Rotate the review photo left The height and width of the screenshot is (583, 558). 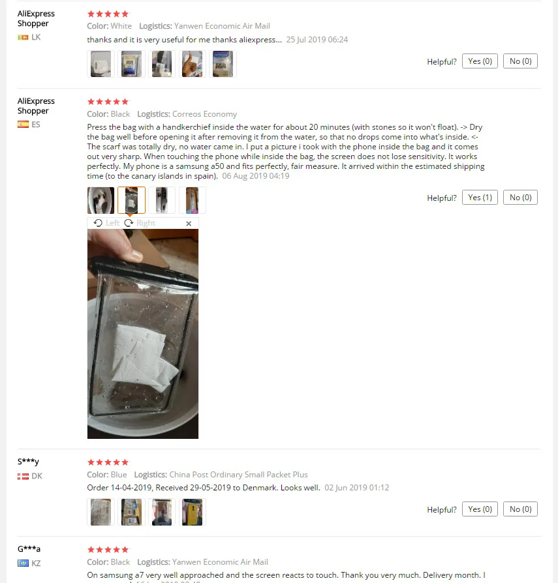106,223
